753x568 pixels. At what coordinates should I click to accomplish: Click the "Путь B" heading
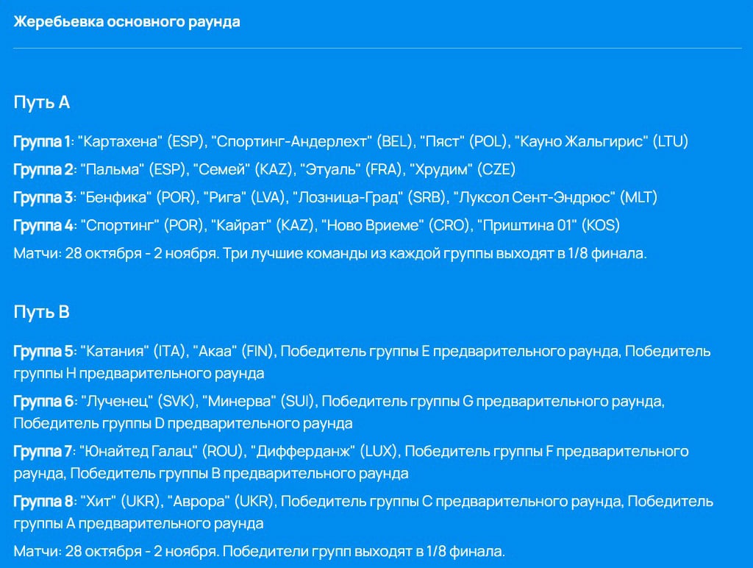pyautogui.click(x=42, y=312)
